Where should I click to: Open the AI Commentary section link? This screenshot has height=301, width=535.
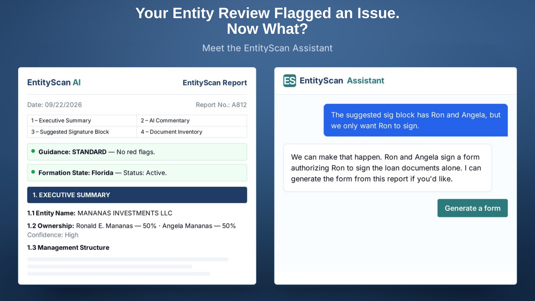coord(192,121)
